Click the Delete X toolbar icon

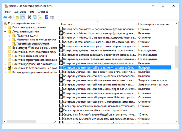[30, 17]
